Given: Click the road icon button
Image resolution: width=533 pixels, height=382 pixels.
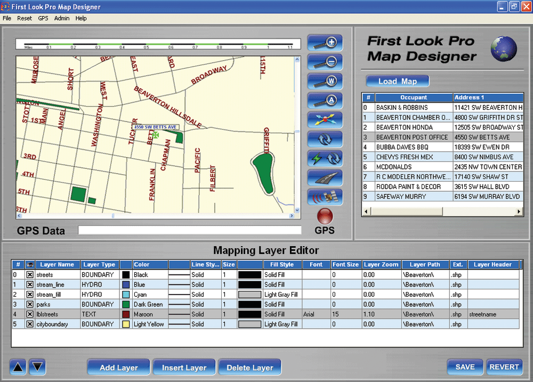Looking at the screenshot, I should [325, 178].
